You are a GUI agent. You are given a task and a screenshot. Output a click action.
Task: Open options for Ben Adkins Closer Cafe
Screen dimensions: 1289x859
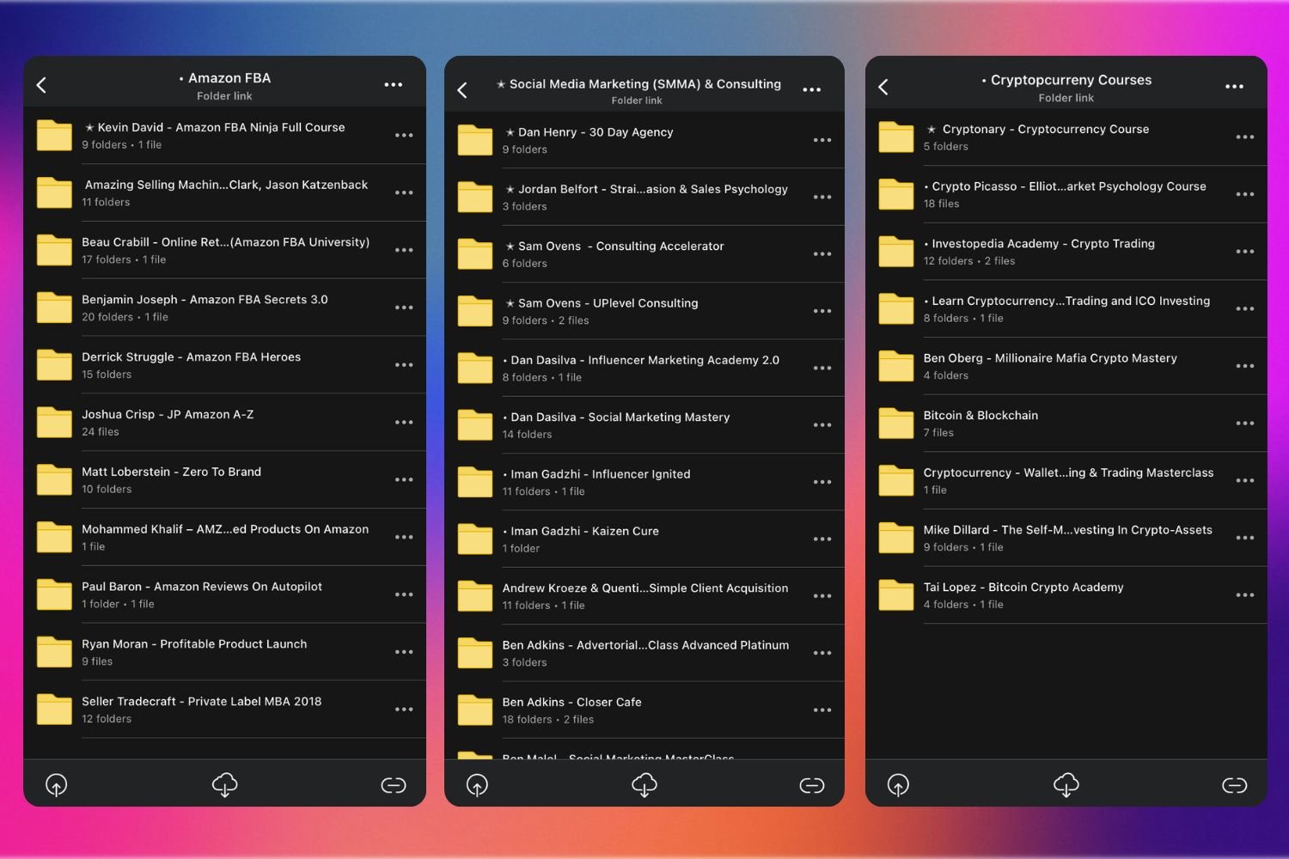click(x=822, y=710)
